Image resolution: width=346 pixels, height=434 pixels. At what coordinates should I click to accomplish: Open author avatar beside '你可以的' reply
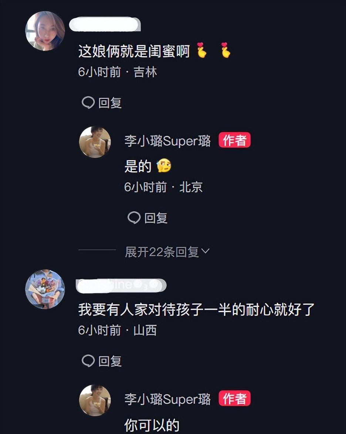95,400
